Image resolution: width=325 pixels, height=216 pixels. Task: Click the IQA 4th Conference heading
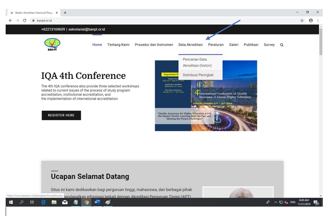tap(83, 76)
